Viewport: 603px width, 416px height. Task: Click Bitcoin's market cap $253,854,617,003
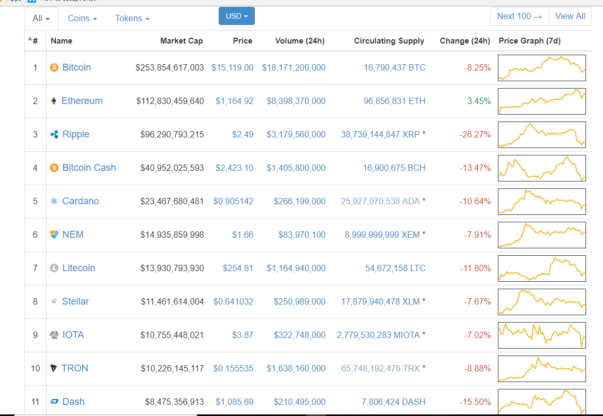[x=170, y=68]
